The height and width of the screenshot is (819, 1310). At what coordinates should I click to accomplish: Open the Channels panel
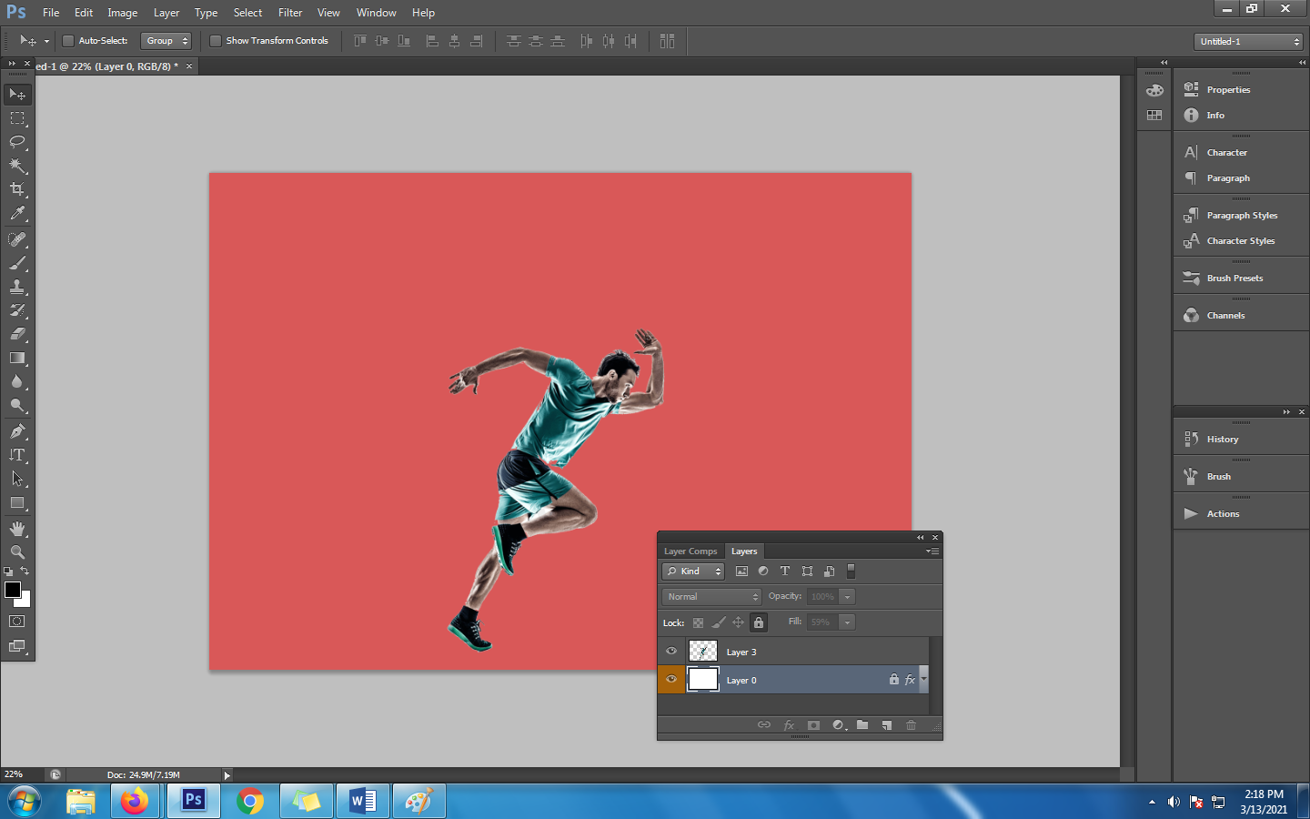tap(1225, 316)
